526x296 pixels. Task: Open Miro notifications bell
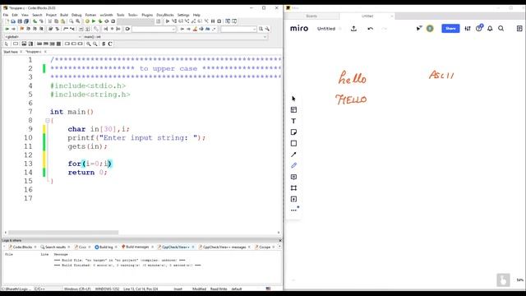click(490, 29)
